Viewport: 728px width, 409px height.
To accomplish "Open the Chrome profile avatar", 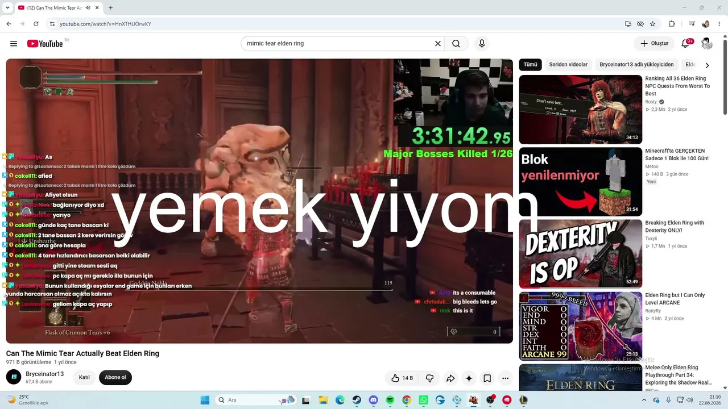I will [706, 24].
